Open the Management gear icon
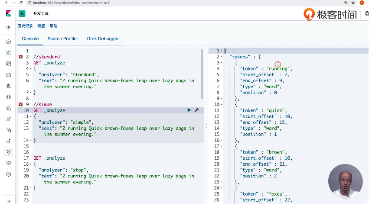The height and width of the screenshot is (206, 369). pyautogui.click(x=8, y=174)
